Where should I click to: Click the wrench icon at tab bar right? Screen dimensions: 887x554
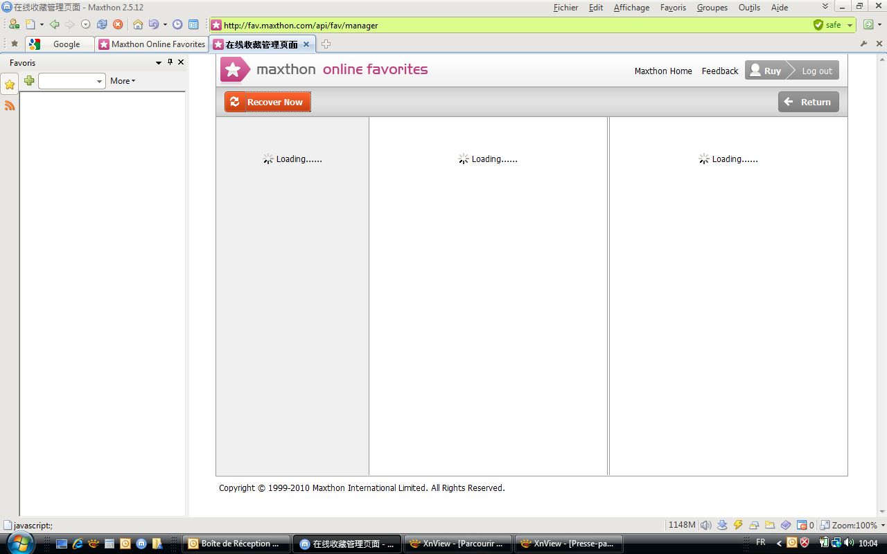click(863, 44)
